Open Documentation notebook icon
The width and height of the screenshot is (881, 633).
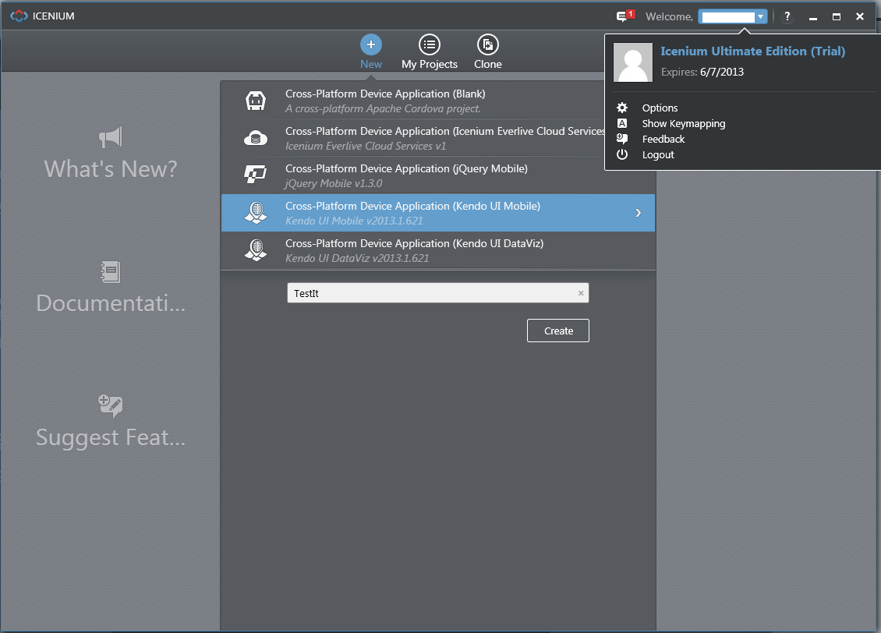pyautogui.click(x=110, y=272)
